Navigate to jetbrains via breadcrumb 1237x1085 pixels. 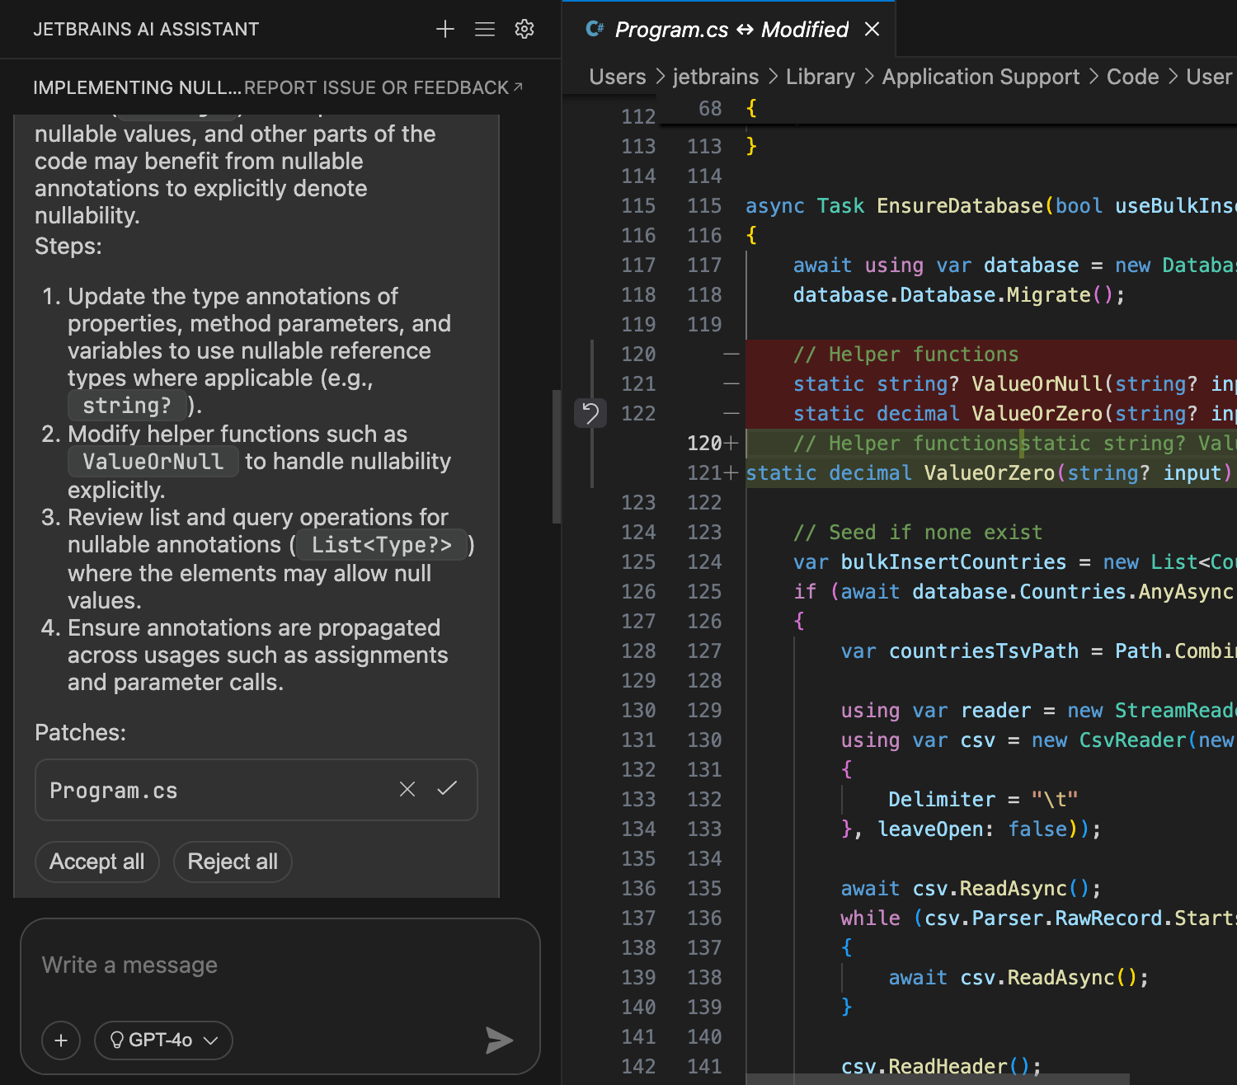(715, 76)
